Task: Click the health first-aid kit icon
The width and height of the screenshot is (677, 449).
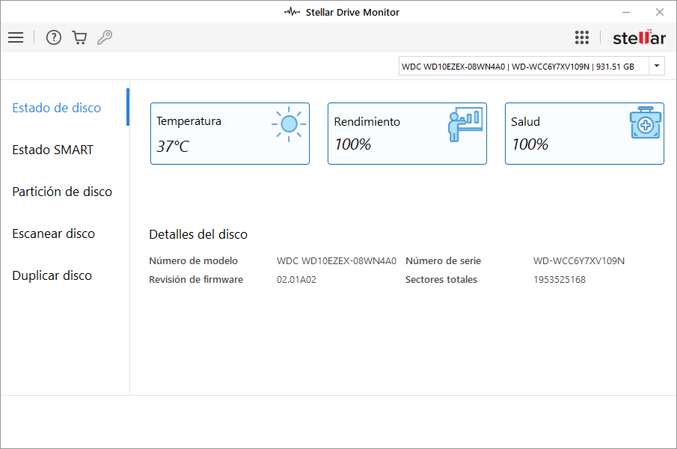Action: pyautogui.click(x=644, y=123)
